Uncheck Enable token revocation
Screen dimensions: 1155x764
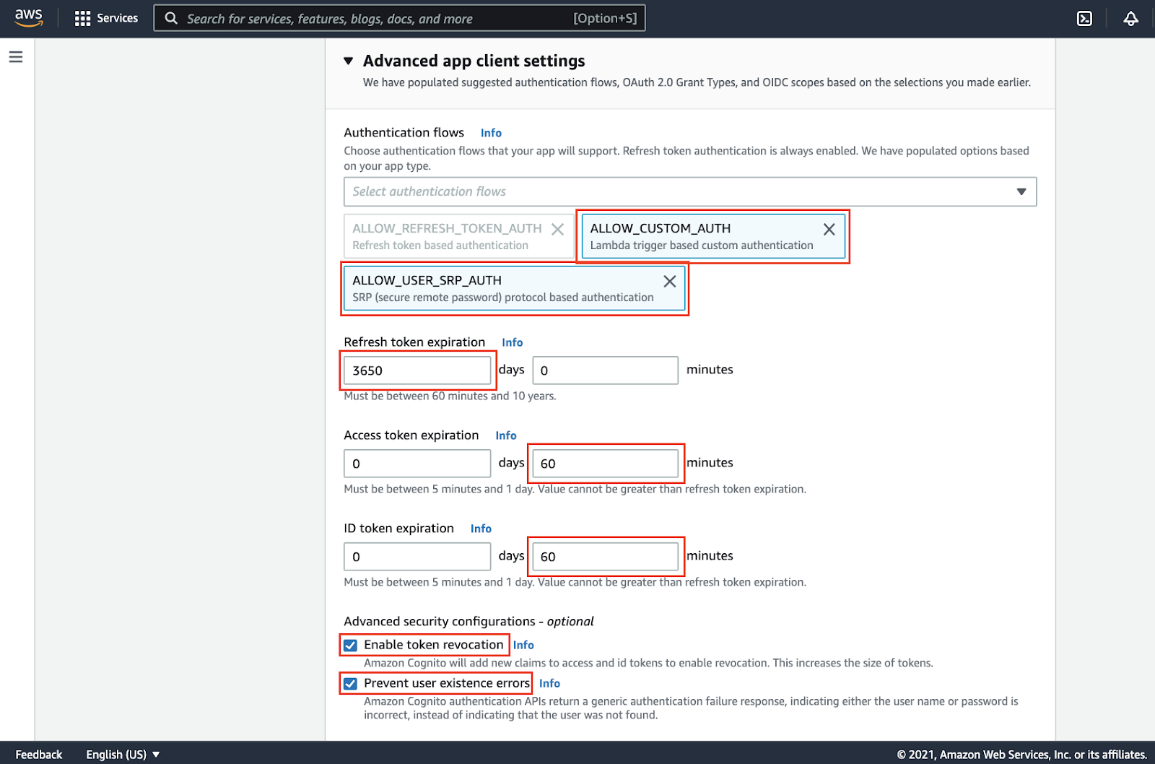351,646
